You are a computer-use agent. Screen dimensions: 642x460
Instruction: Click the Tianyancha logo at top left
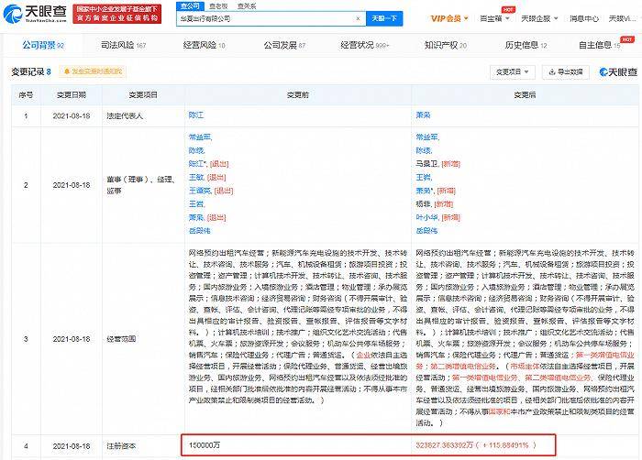click(x=35, y=14)
